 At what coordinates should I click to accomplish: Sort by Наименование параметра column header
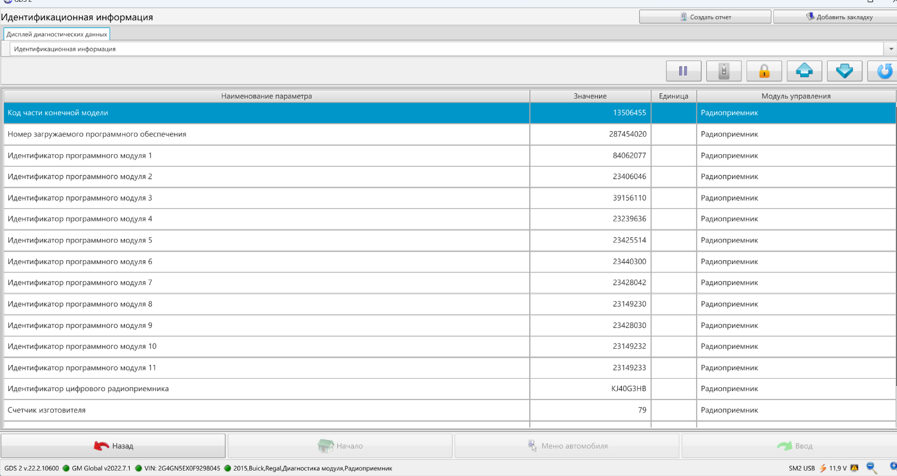click(267, 96)
